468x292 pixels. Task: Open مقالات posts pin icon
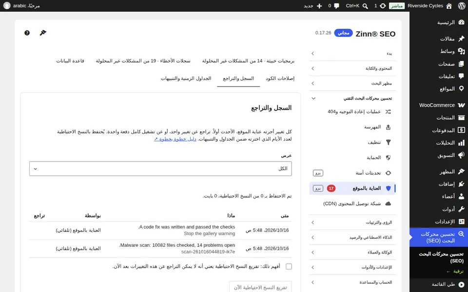pos(462,38)
